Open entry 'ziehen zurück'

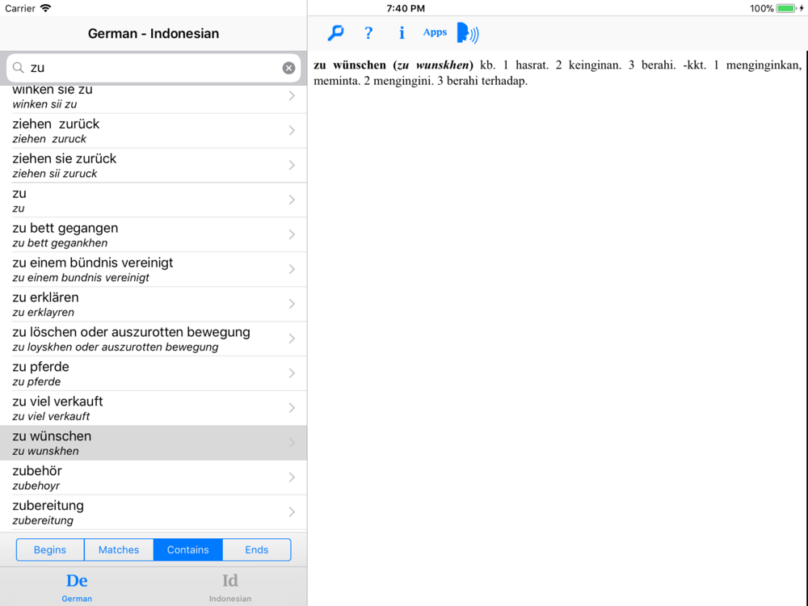(x=154, y=131)
